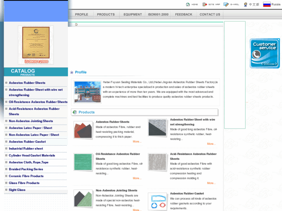The image size is (282, 211).
Task: Open the Asbestos Rubber Gasket thumbnail
Action: (x=157, y=201)
